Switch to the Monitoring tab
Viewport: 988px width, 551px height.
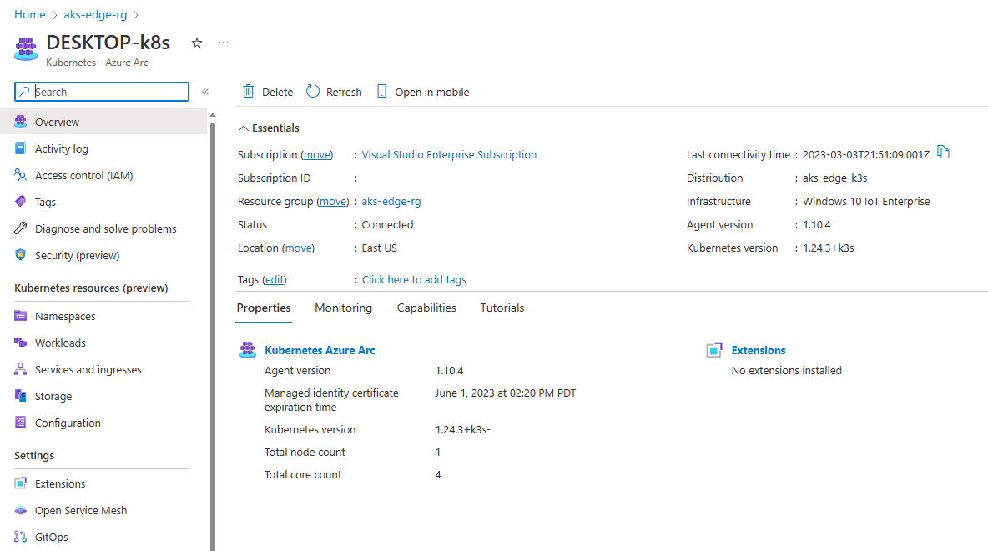(343, 308)
